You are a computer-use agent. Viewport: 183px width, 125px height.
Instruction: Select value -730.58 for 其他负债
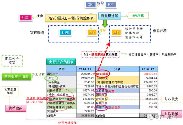(x=152, y=107)
